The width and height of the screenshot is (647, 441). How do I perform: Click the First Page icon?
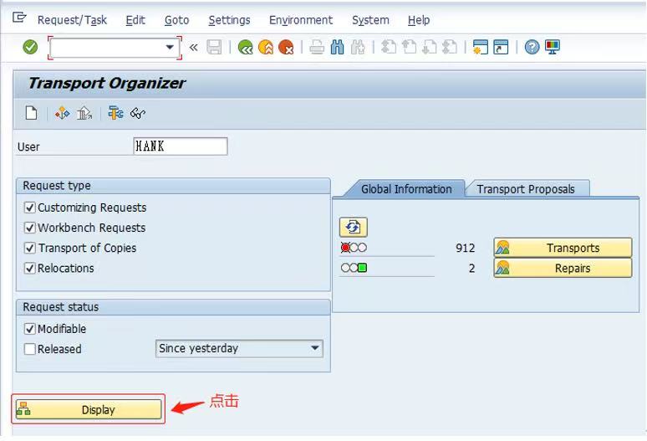pos(388,47)
